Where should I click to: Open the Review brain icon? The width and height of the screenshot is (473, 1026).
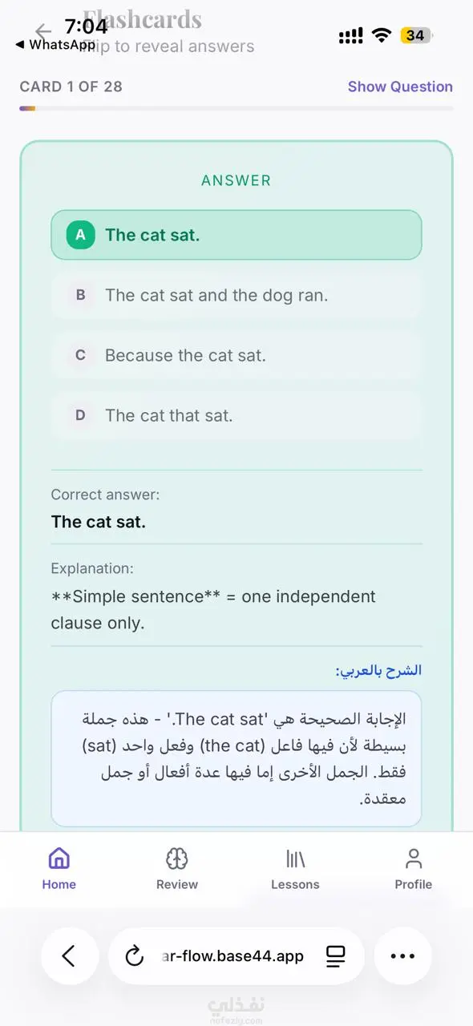(x=177, y=858)
